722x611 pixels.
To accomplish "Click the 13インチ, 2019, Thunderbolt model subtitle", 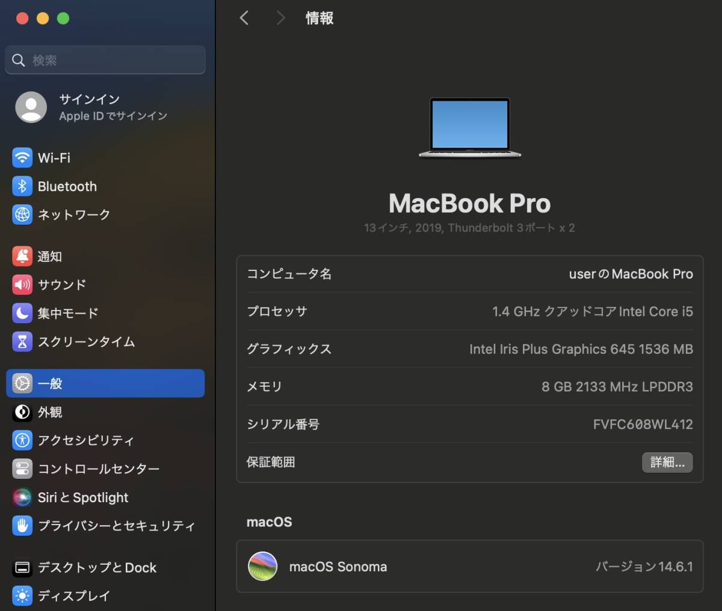I will pos(469,228).
